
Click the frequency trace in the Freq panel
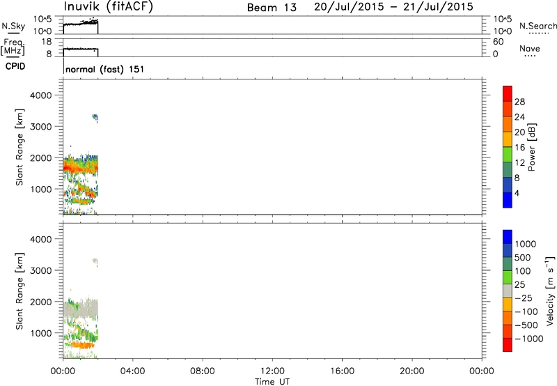pyautogui.click(x=81, y=49)
